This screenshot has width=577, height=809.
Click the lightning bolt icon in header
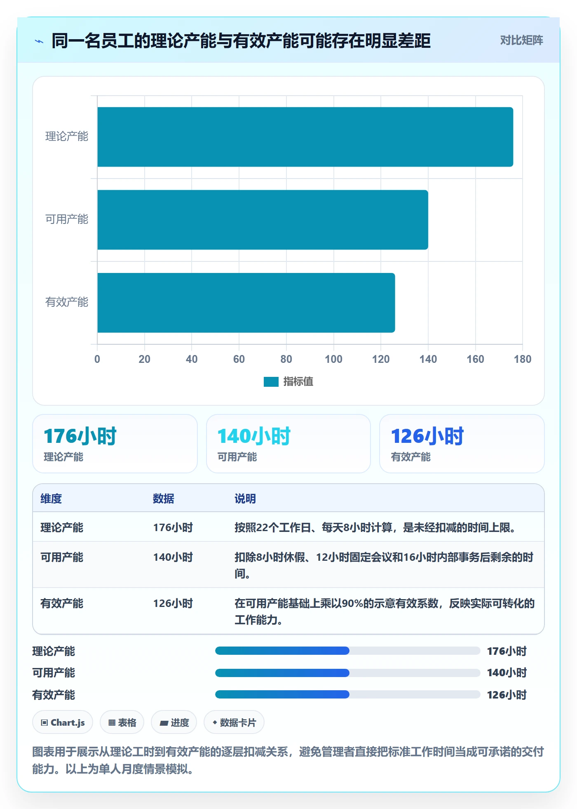(39, 41)
